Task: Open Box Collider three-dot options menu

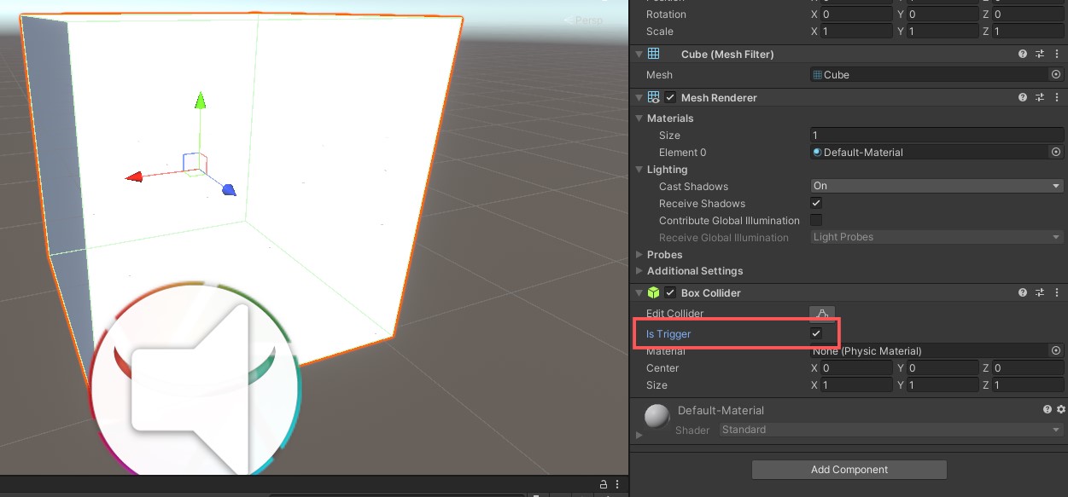Action: pyautogui.click(x=1056, y=292)
